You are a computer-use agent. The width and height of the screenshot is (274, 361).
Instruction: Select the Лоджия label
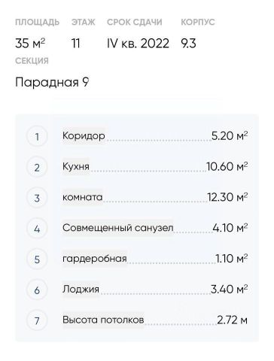[x=81, y=290]
